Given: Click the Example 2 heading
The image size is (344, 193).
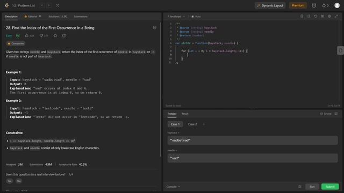Looking at the screenshot, I should [13, 101].
